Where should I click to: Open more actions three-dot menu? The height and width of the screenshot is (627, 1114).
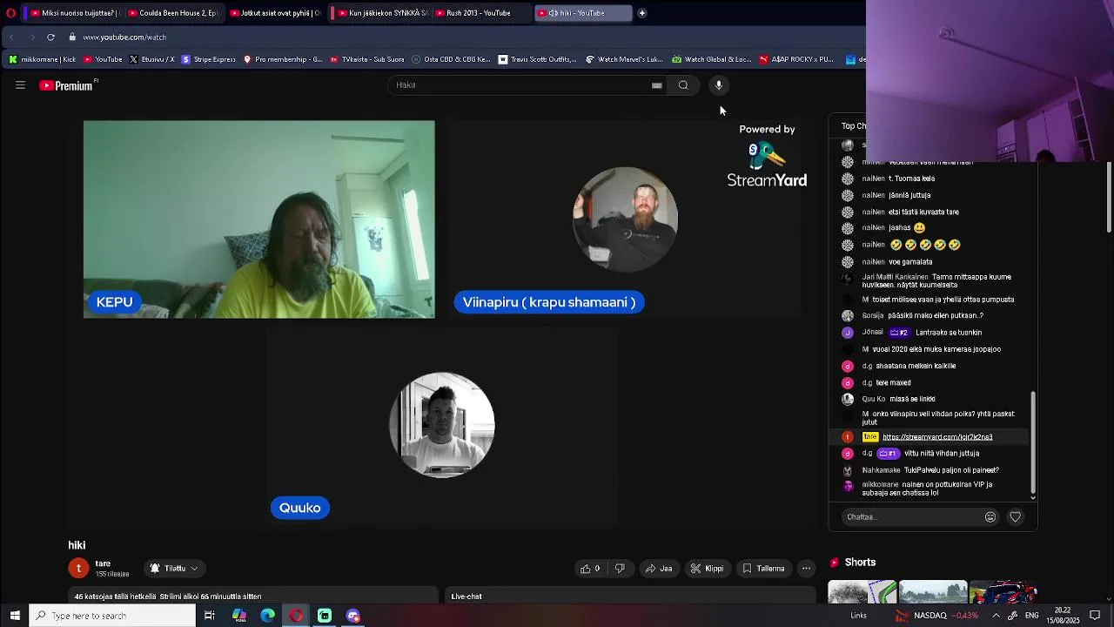pos(807,569)
